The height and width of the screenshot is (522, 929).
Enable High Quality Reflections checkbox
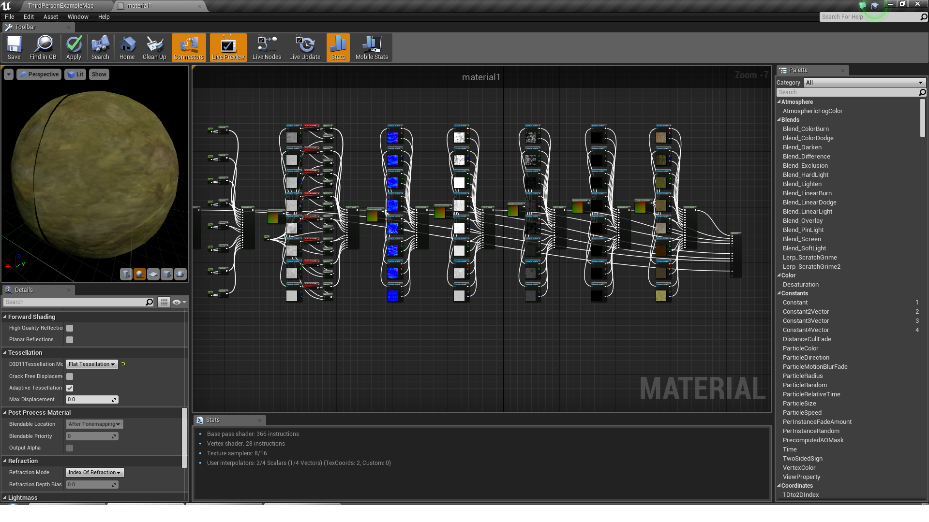point(70,328)
